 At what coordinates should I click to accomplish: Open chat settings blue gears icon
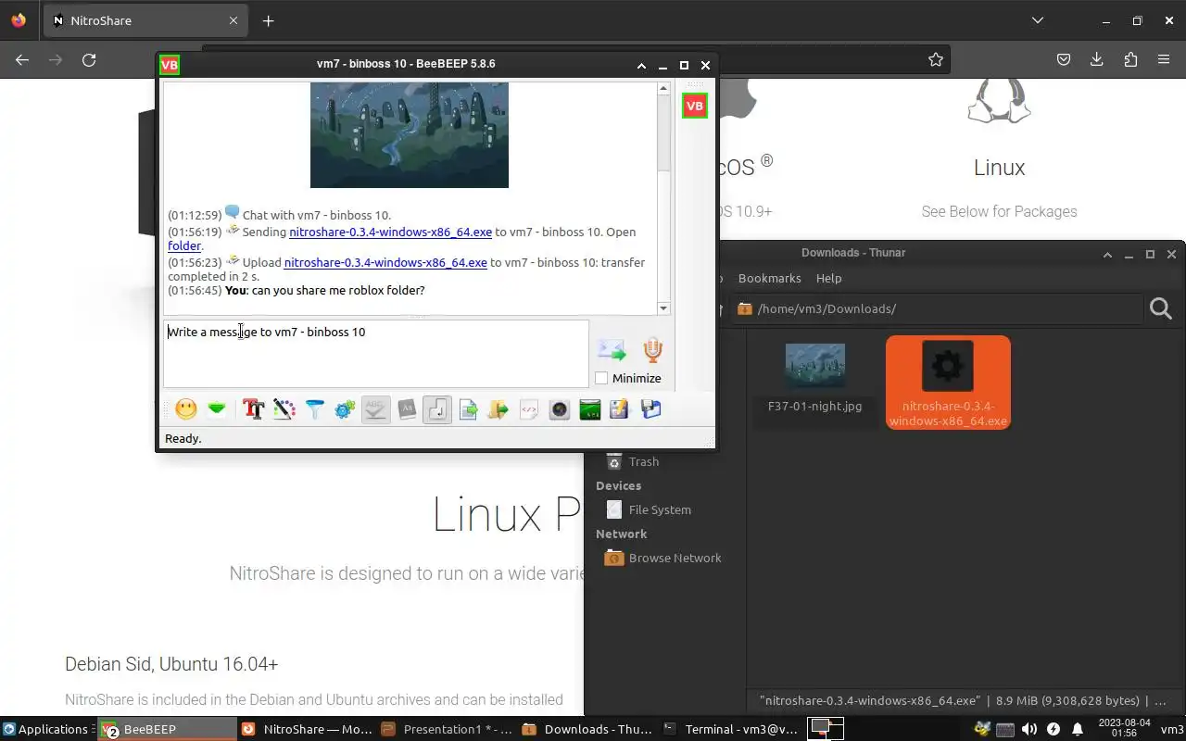pyautogui.click(x=345, y=408)
